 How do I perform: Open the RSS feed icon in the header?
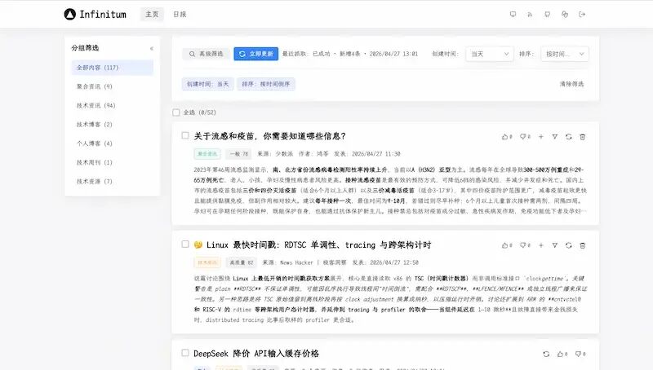point(530,14)
